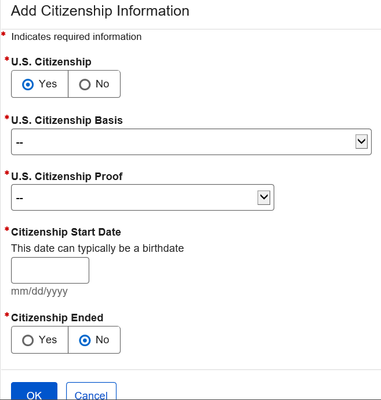Click the "Citizenship Start Date" label
The image size is (381, 400).
click(x=66, y=232)
